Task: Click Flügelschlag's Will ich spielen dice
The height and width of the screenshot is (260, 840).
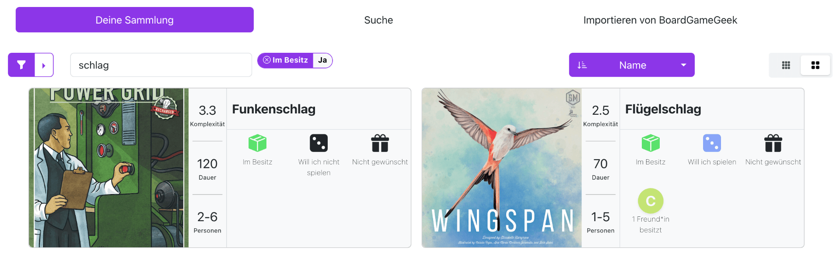Action: [x=712, y=143]
